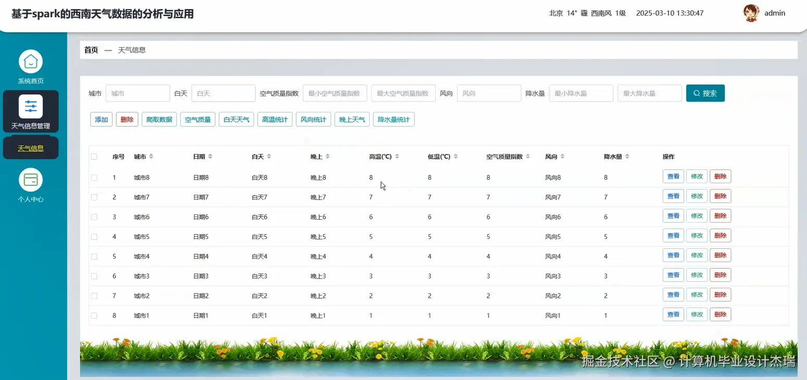
Task: Open the 天气信息管理 sliders icon
Action: coord(31,106)
